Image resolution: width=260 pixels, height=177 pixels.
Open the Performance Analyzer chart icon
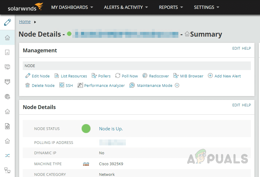tap(80, 85)
